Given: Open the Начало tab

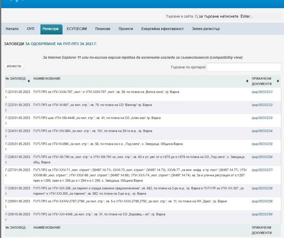Looking at the screenshot, I should (12, 29).
